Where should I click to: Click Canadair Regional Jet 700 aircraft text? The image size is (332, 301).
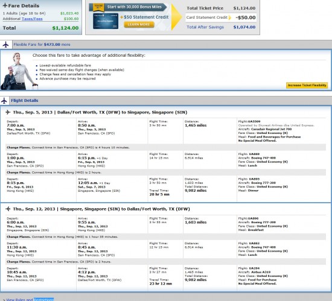pyautogui.click(x=271, y=129)
